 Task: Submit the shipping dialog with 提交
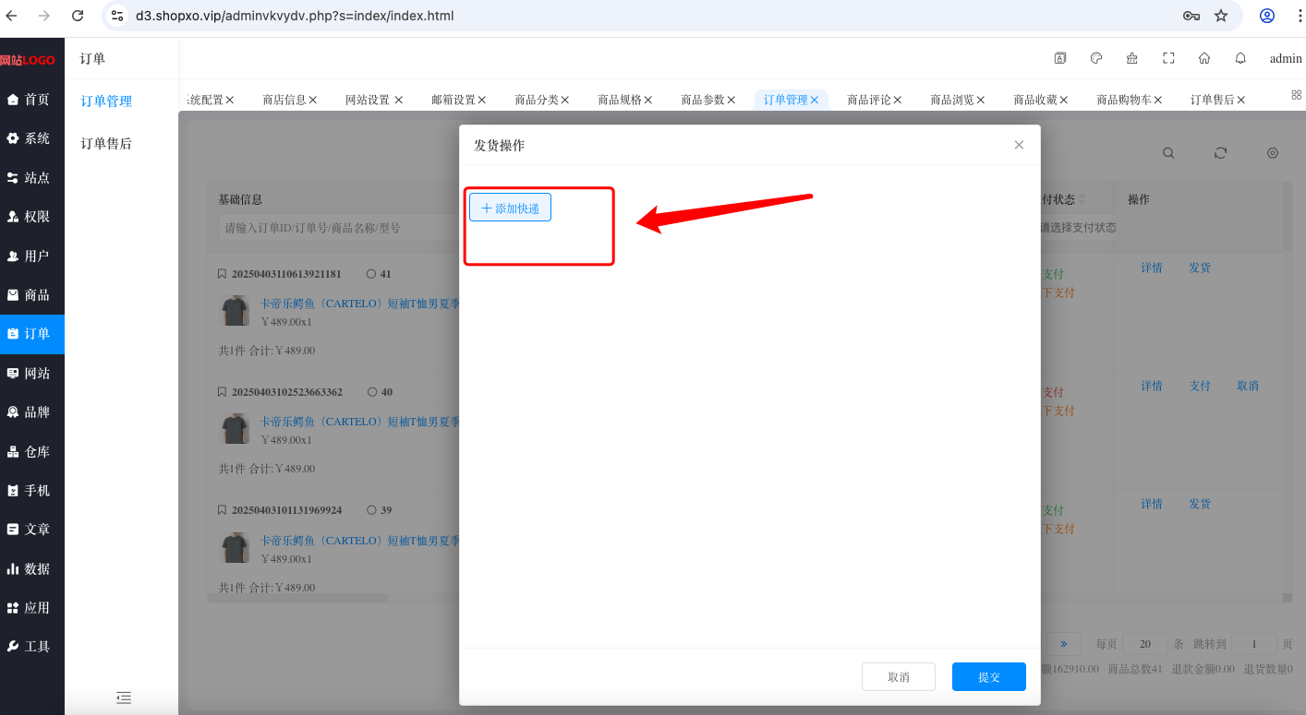point(988,676)
